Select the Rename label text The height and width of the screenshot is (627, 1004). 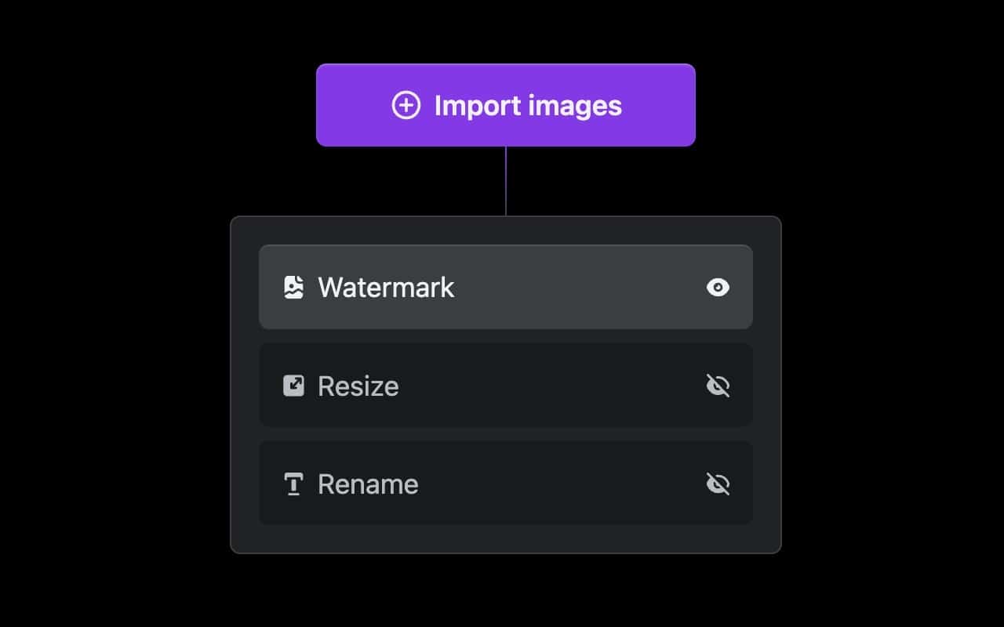(x=368, y=484)
